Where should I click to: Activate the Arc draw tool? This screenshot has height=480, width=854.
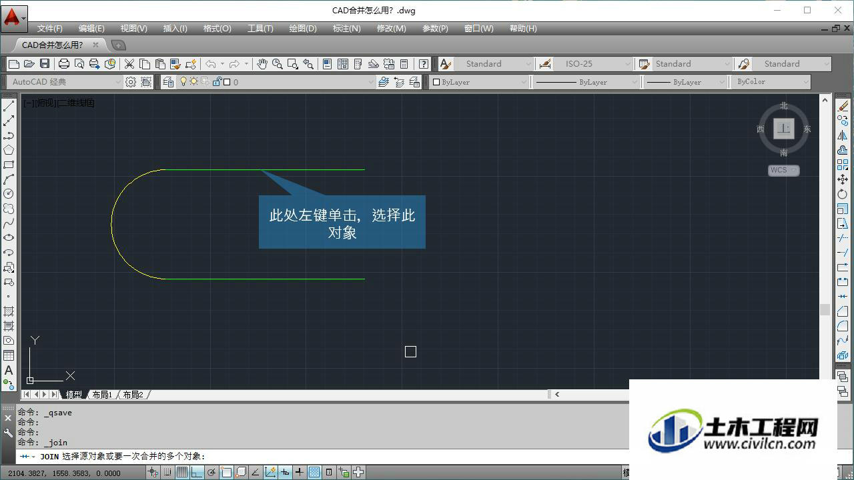tap(9, 179)
